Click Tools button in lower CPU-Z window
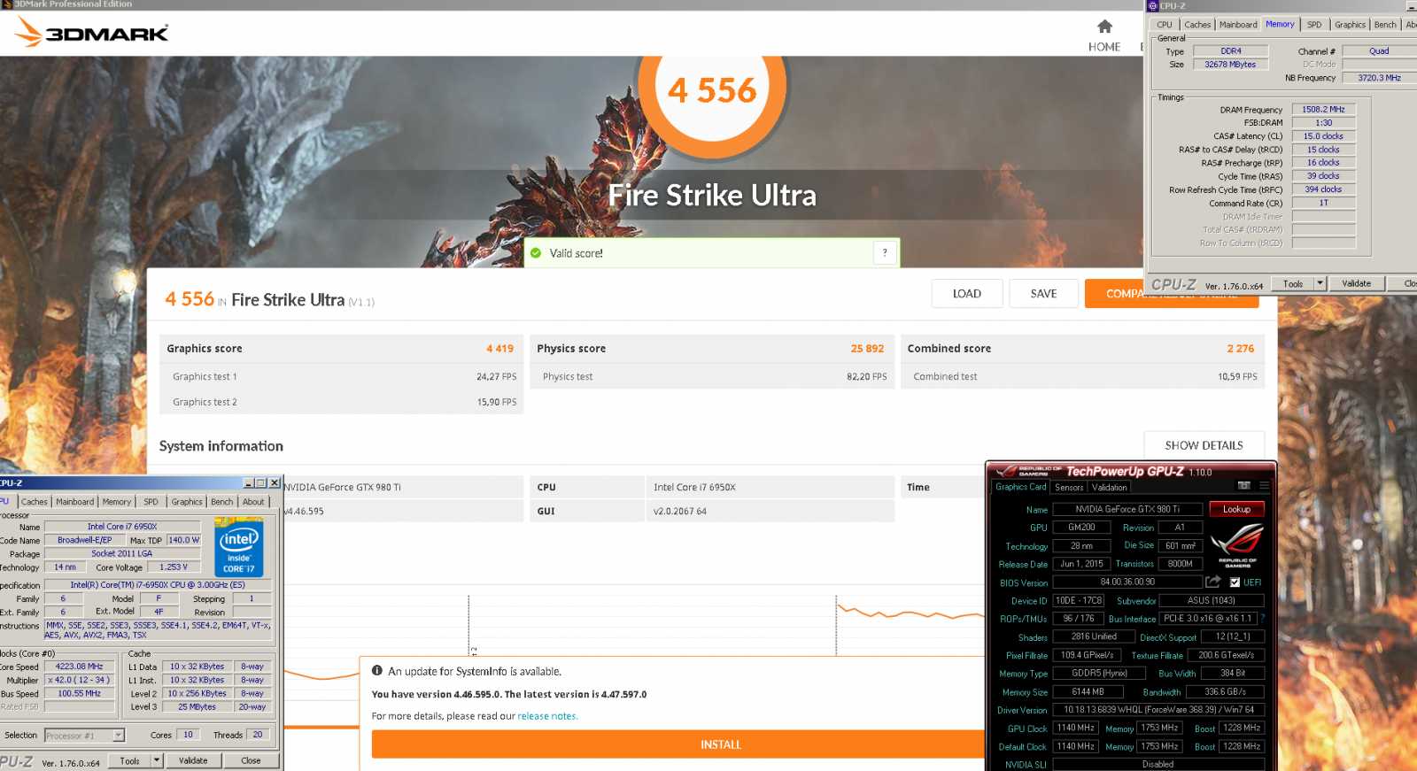 click(129, 760)
